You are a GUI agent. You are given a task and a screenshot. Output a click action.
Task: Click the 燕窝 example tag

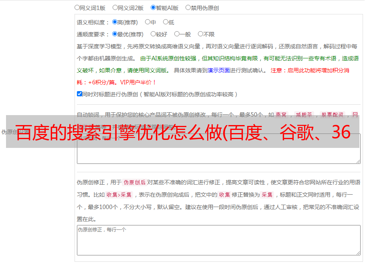coord(281,115)
